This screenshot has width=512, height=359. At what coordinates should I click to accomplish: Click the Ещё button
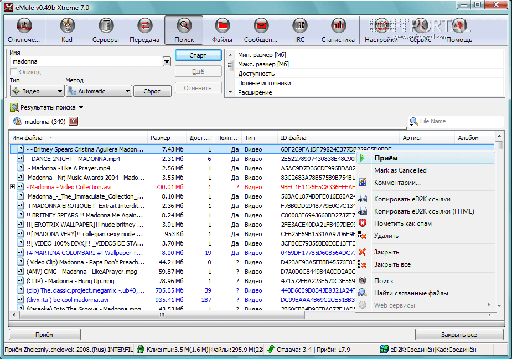[198, 71]
